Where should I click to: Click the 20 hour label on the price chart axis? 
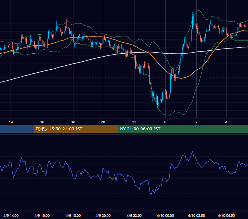tap(103, 122)
